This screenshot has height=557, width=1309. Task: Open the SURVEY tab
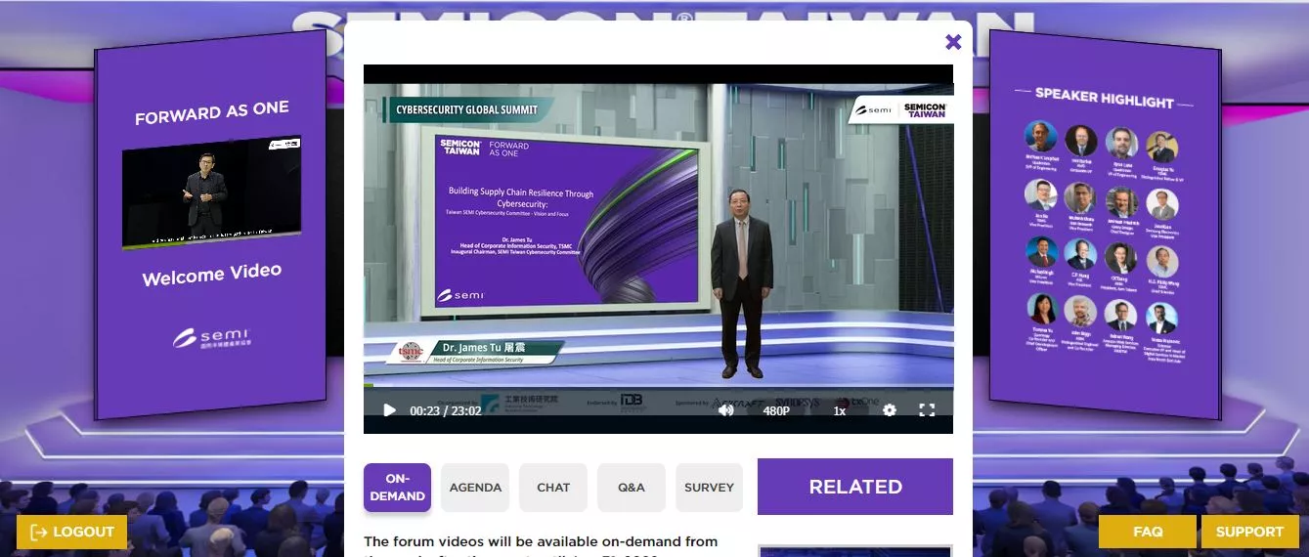[x=710, y=488]
